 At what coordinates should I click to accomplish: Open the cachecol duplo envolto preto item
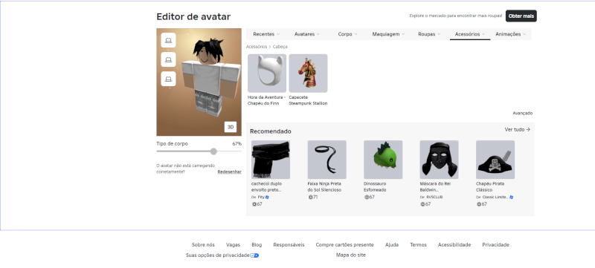coord(271,160)
